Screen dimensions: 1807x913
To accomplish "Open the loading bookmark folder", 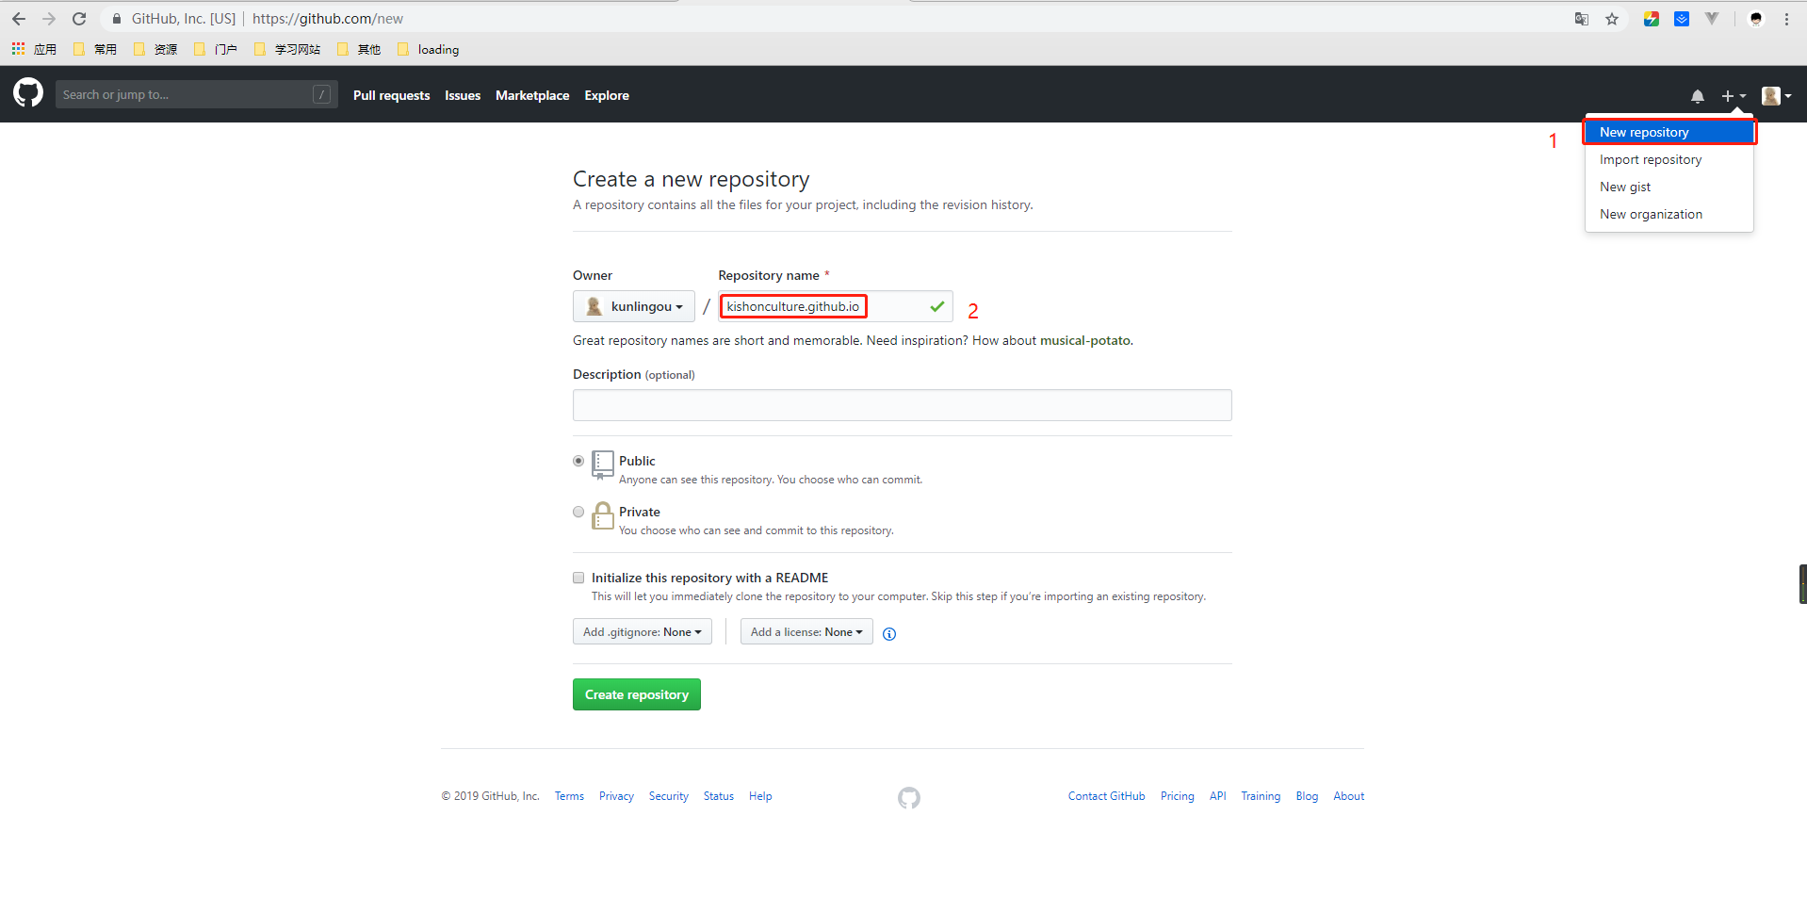I will 429,50.
